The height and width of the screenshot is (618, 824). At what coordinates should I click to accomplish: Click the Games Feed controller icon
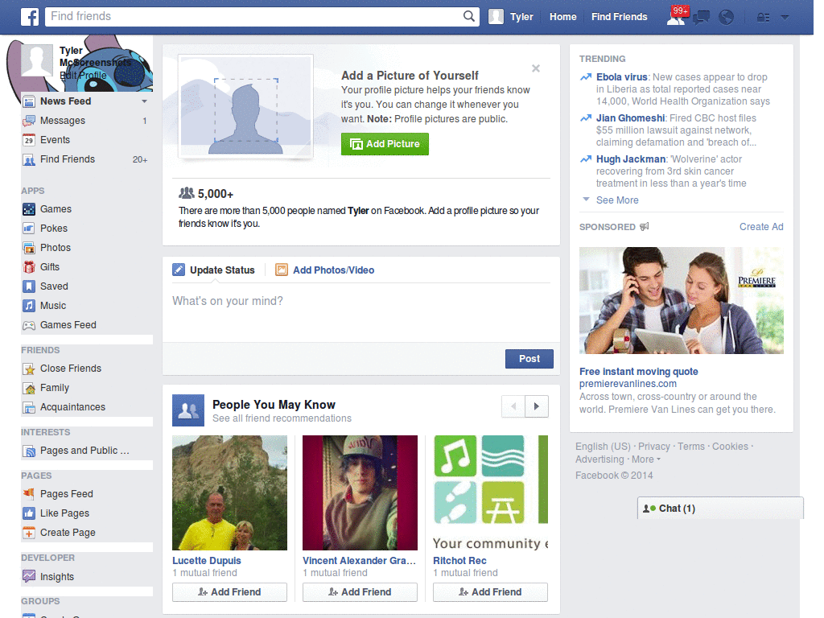pos(29,325)
